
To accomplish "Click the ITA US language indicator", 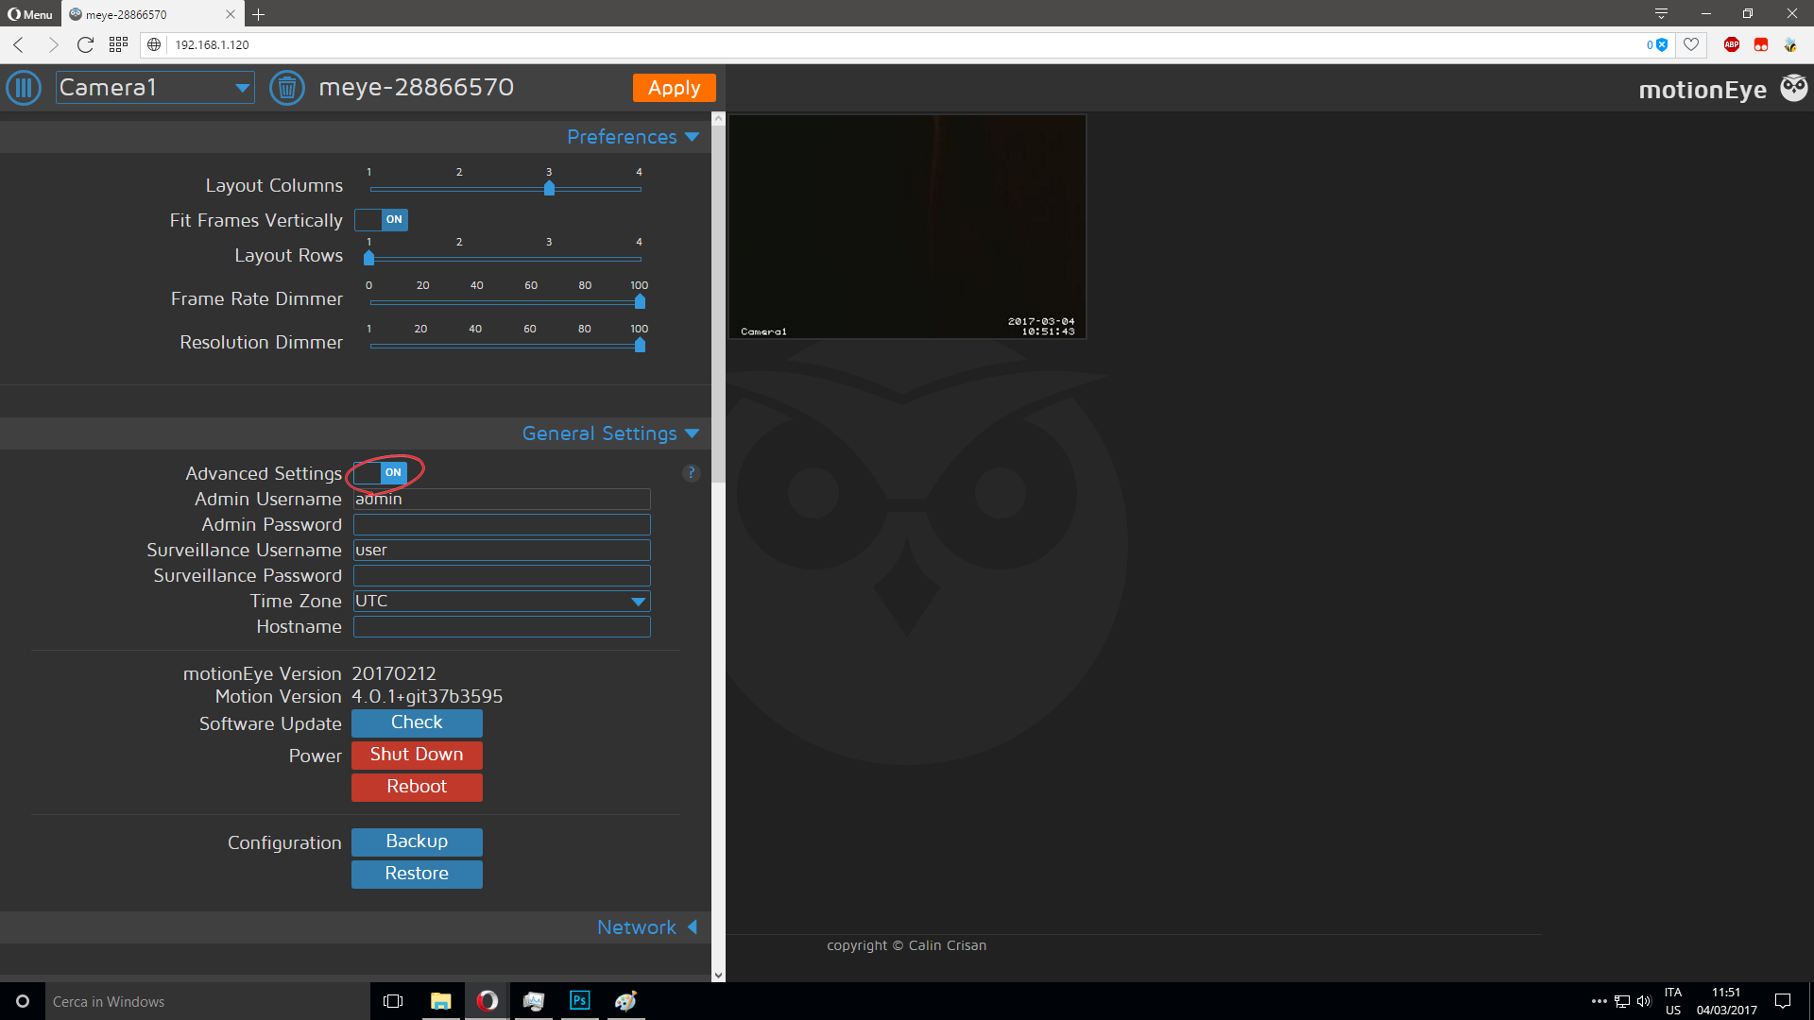I will (x=1673, y=1001).
